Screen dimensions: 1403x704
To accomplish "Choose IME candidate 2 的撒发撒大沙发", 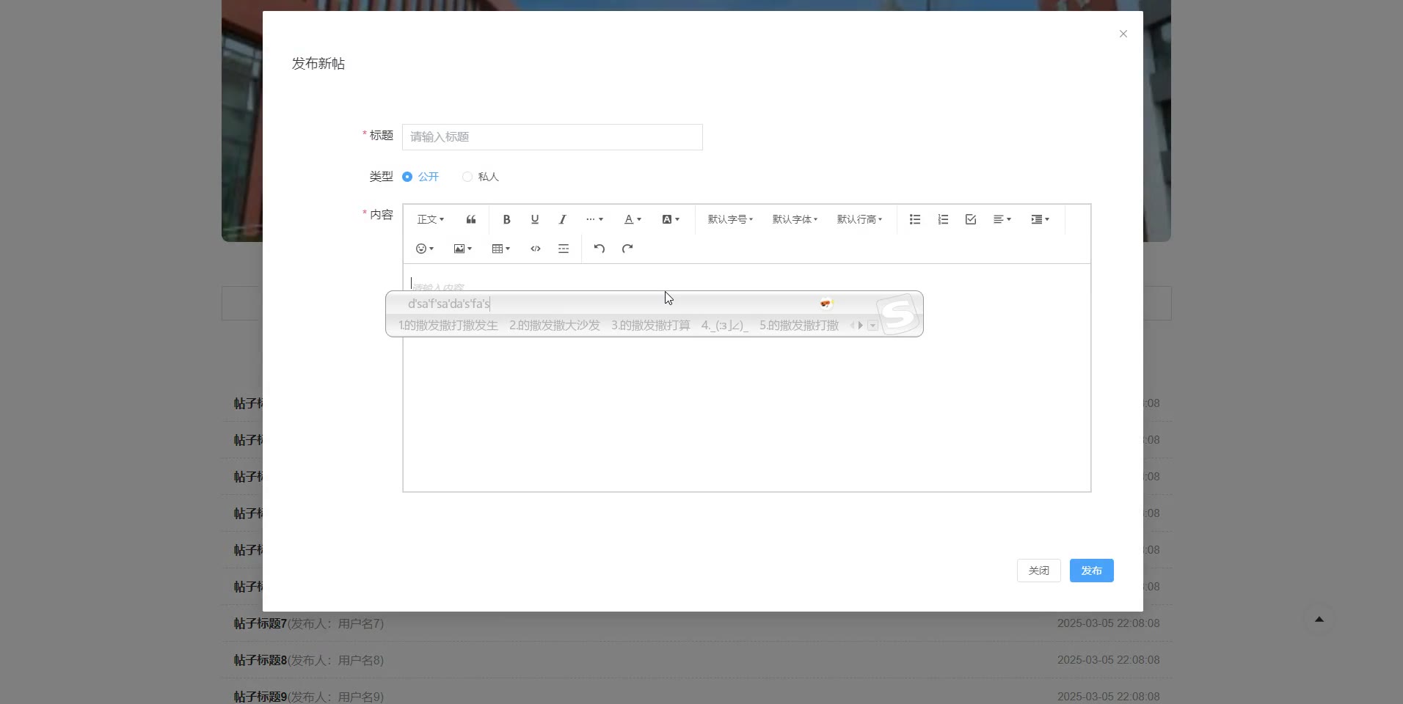I will point(555,326).
